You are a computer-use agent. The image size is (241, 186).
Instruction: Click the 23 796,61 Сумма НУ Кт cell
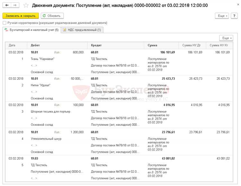point(223,132)
